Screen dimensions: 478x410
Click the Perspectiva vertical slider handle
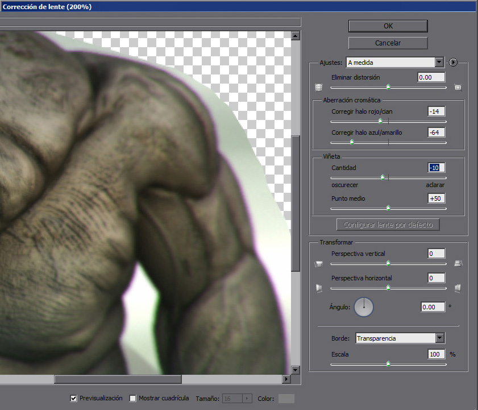388,263
